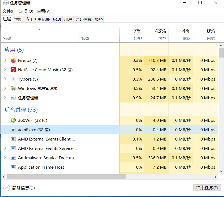Switch to the 服务 tab

[98, 19]
